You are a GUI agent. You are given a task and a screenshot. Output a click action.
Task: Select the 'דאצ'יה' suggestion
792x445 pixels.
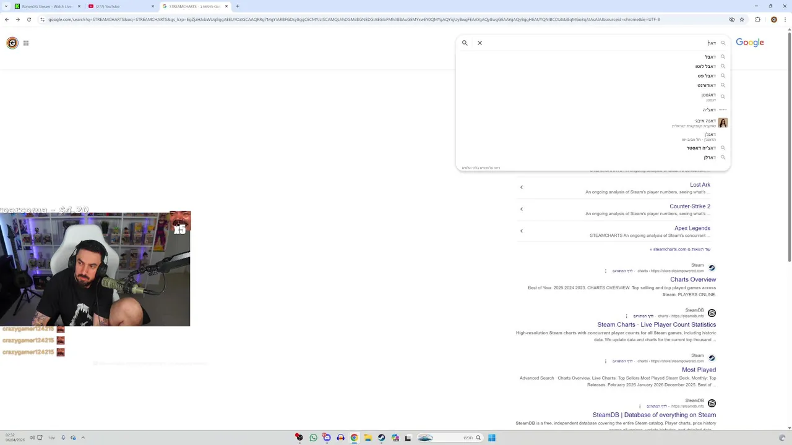click(x=709, y=110)
